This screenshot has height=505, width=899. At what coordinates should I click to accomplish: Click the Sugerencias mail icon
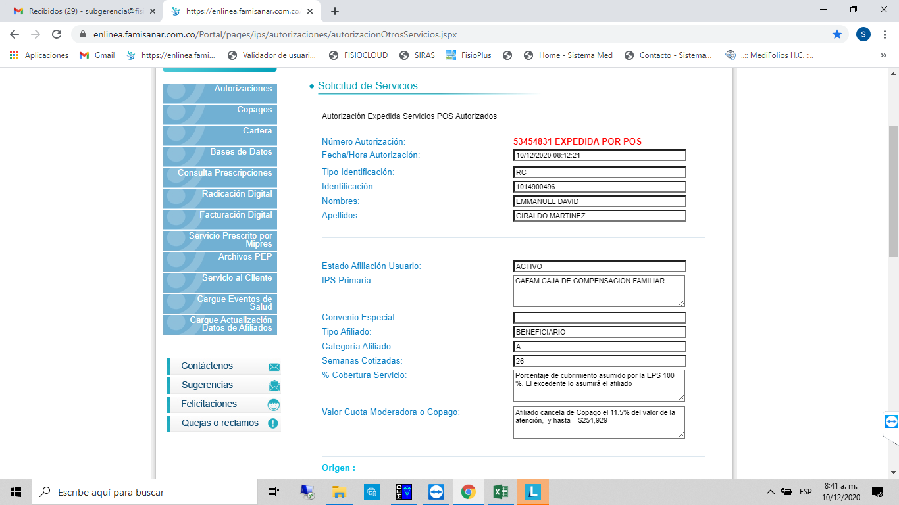click(274, 385)
